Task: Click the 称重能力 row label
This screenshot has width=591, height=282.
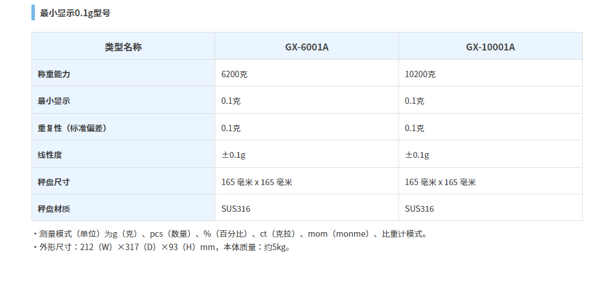Action: click(54, 74)
